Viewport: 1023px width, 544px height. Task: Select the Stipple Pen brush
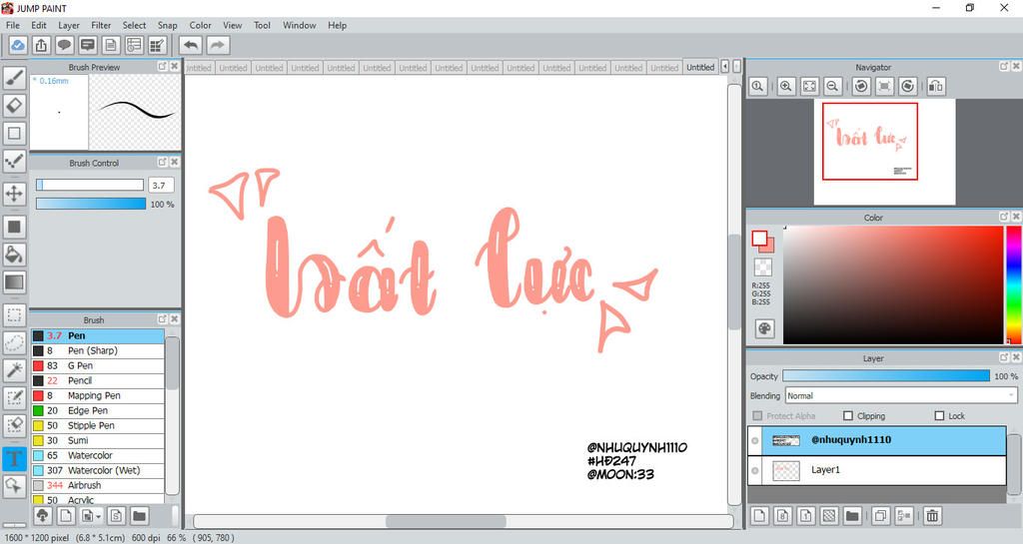[x=98, y=425]
